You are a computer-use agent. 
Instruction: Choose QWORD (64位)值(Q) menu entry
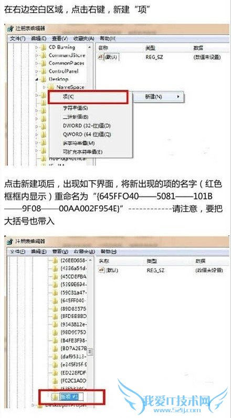(x=87, y=134)
